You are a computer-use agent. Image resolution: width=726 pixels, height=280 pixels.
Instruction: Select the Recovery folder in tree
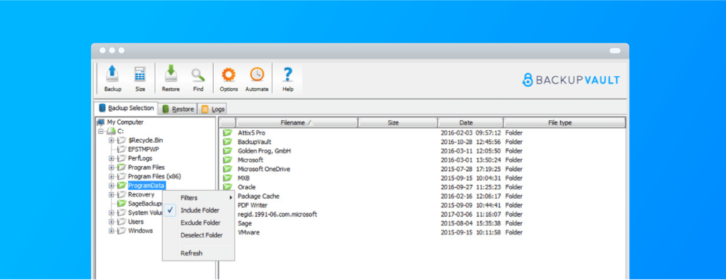(141, 194)
